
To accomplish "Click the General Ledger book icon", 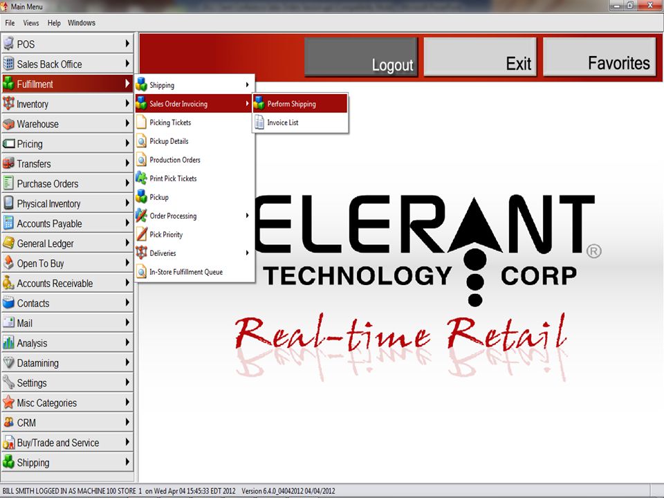I will [8, 243].
